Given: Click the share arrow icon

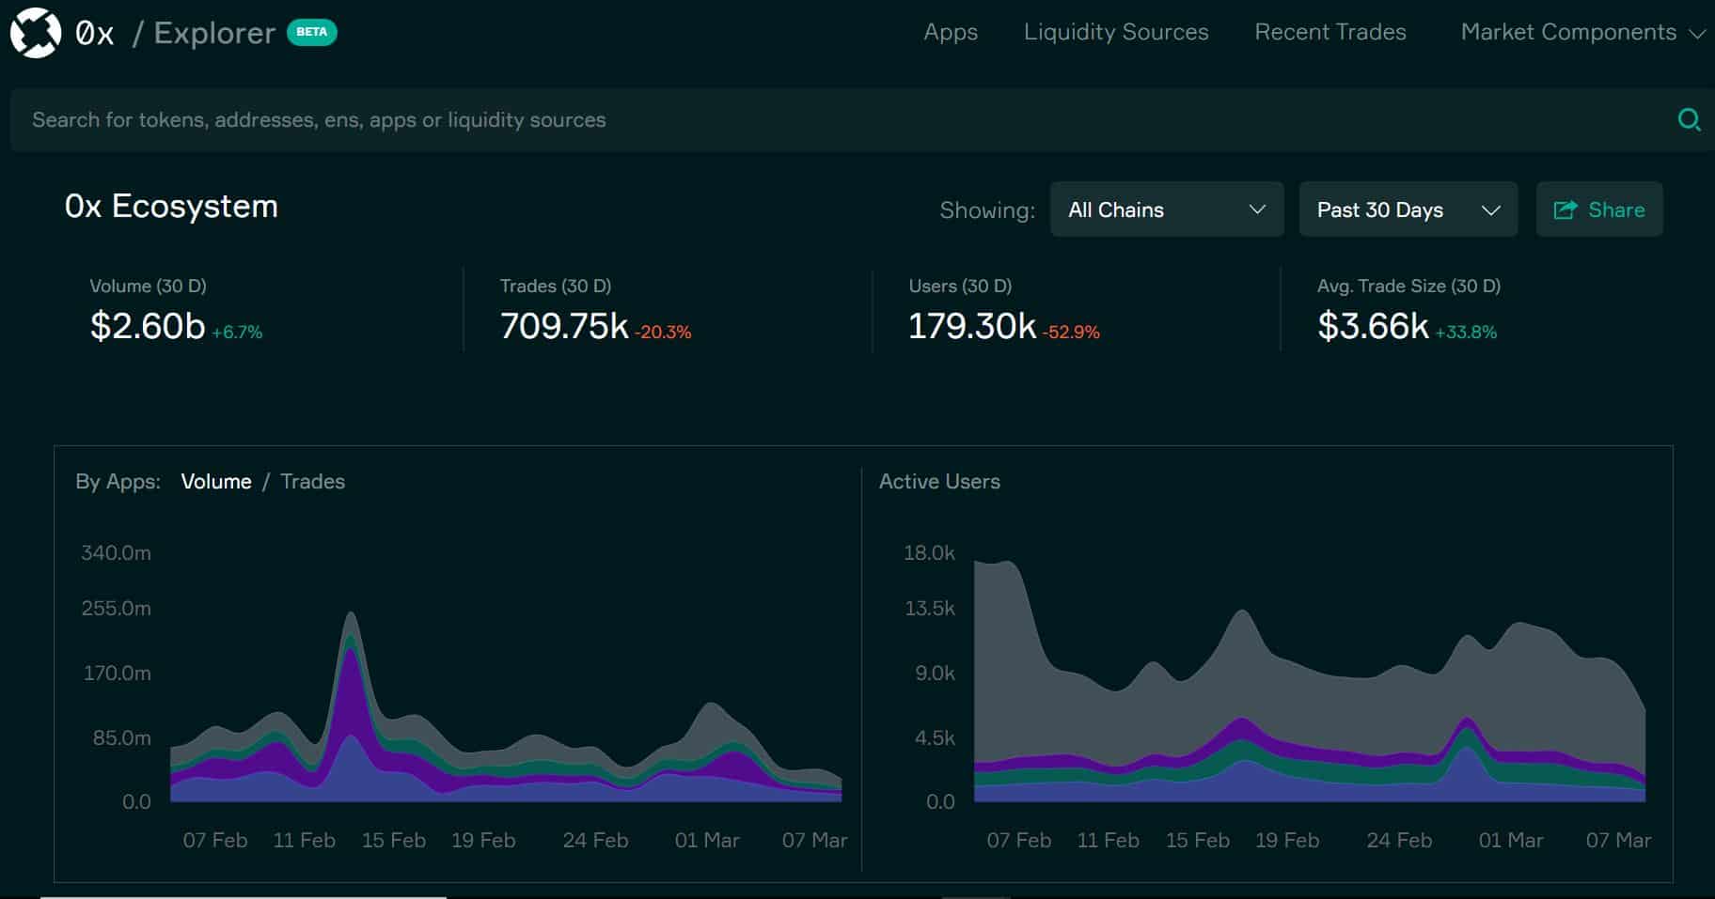Looking at the screenshot, I should (1565, 209).
